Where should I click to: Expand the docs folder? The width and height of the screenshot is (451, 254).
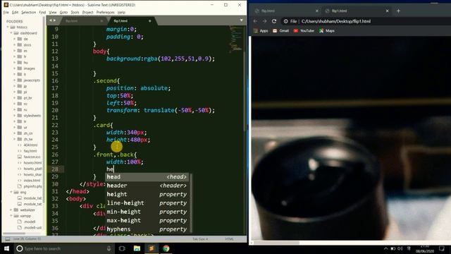(x=15, y=45)
